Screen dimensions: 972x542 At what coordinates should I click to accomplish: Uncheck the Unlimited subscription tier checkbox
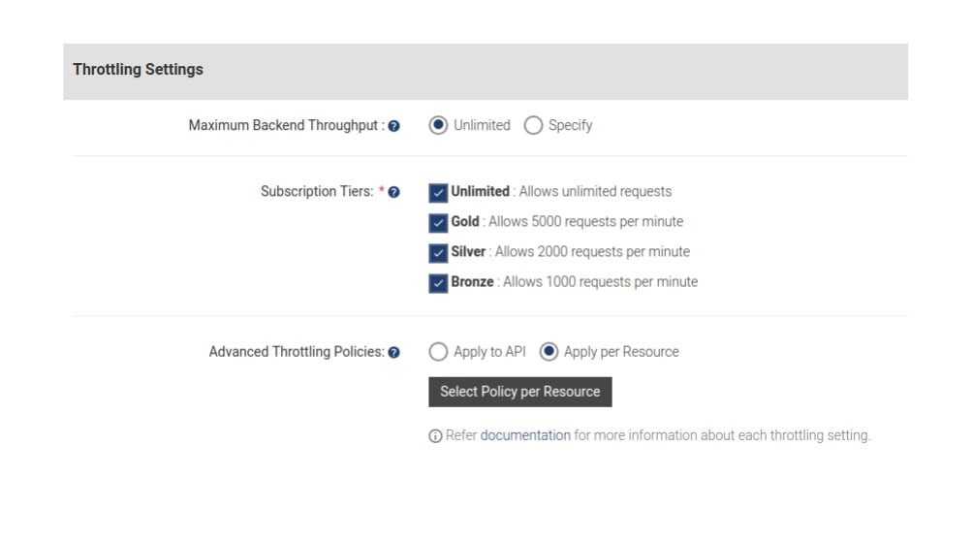[x=438, y=192]
